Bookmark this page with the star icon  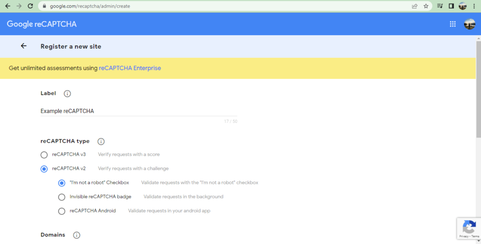426,6
